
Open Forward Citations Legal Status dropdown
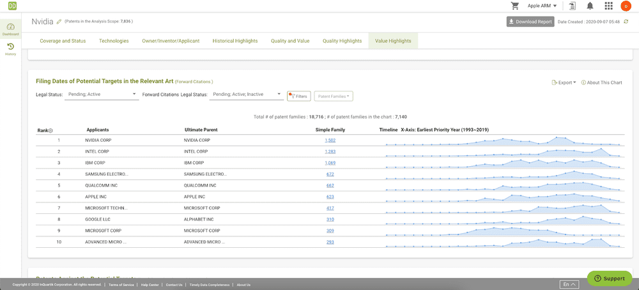[x=246, y=95]
